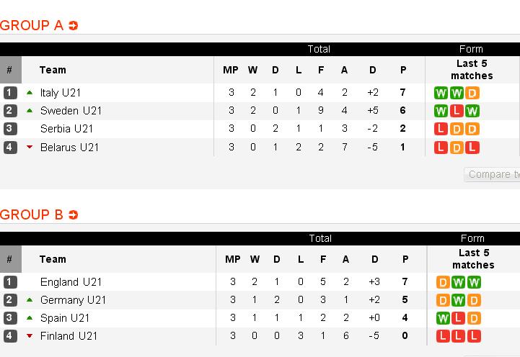Click the Finland U21 team name
The image size is (520, 357).
point(69,336)
